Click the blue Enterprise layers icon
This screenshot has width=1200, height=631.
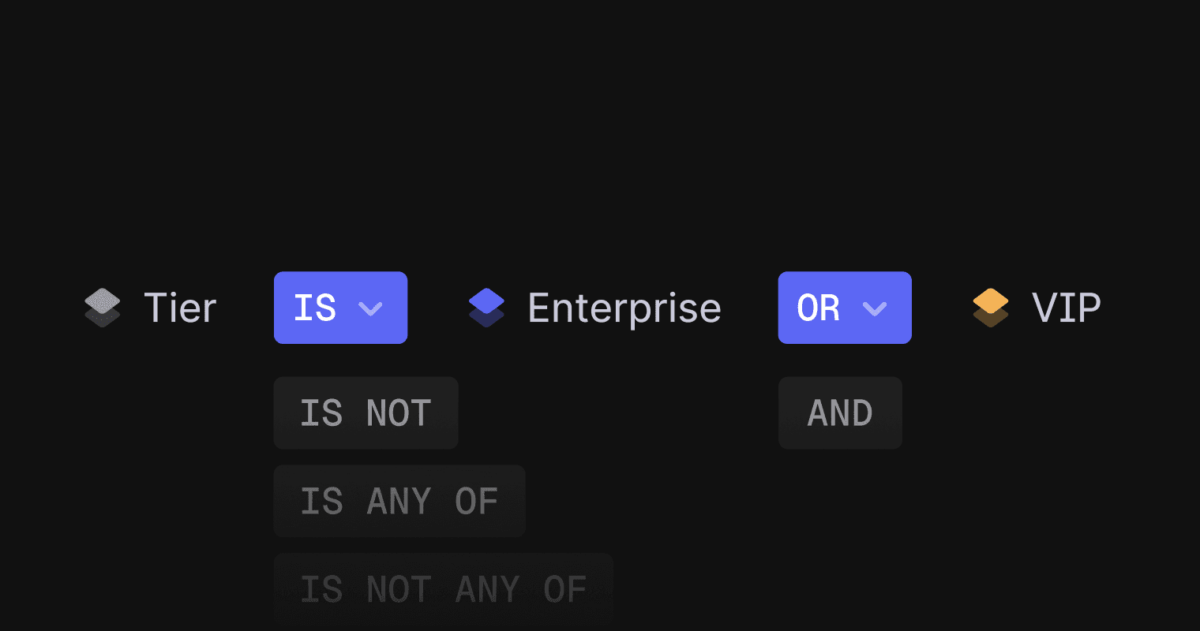486,308
